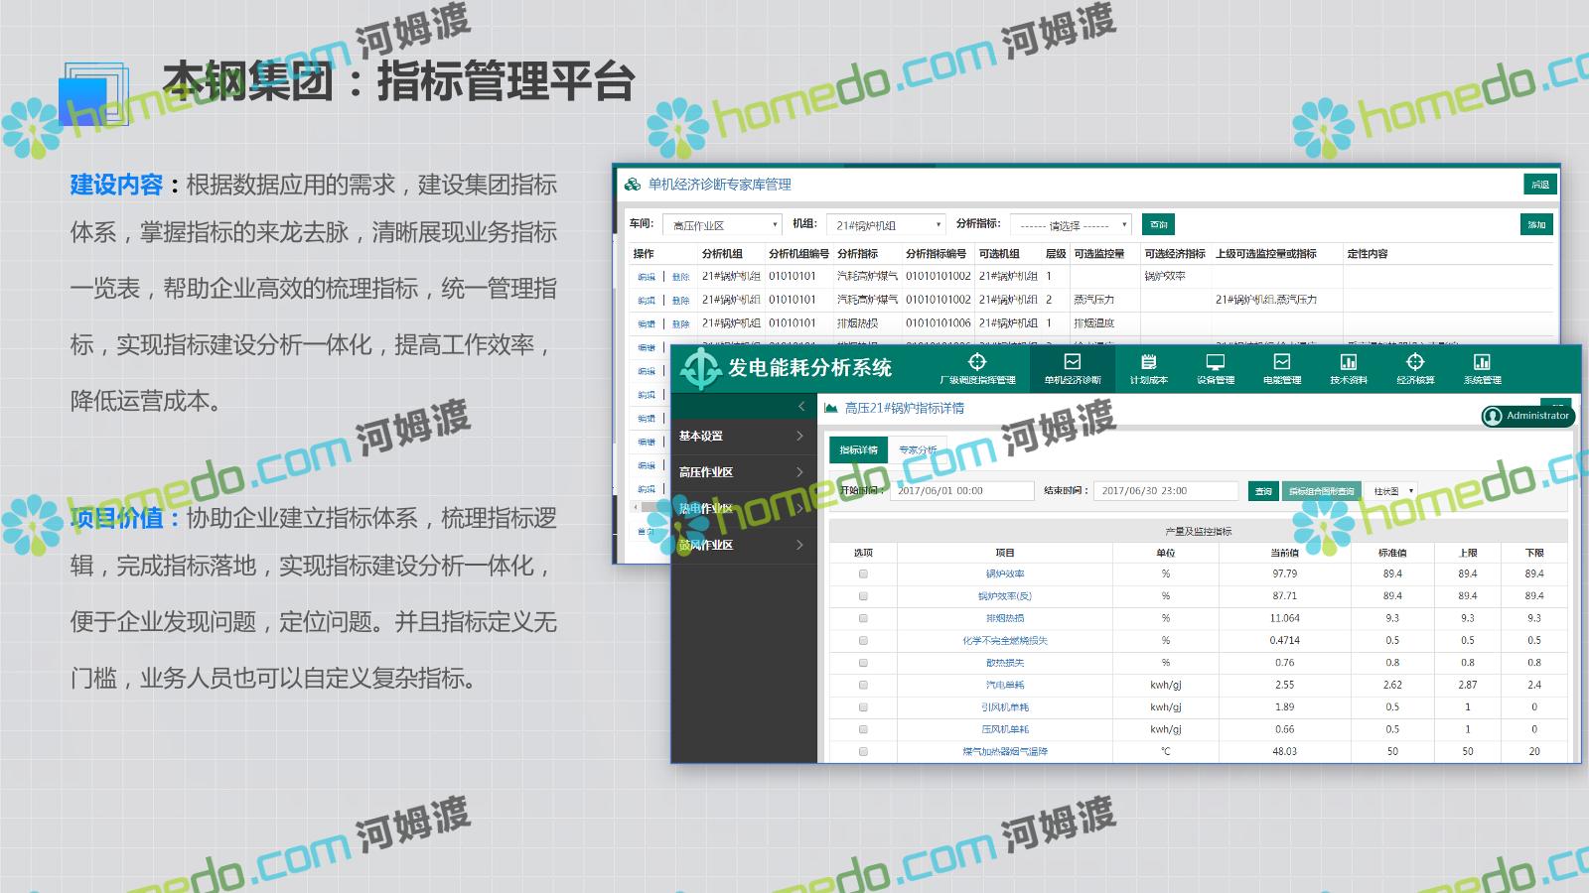Tick the checkbox for 引风机单耗 row

point(863,707)
